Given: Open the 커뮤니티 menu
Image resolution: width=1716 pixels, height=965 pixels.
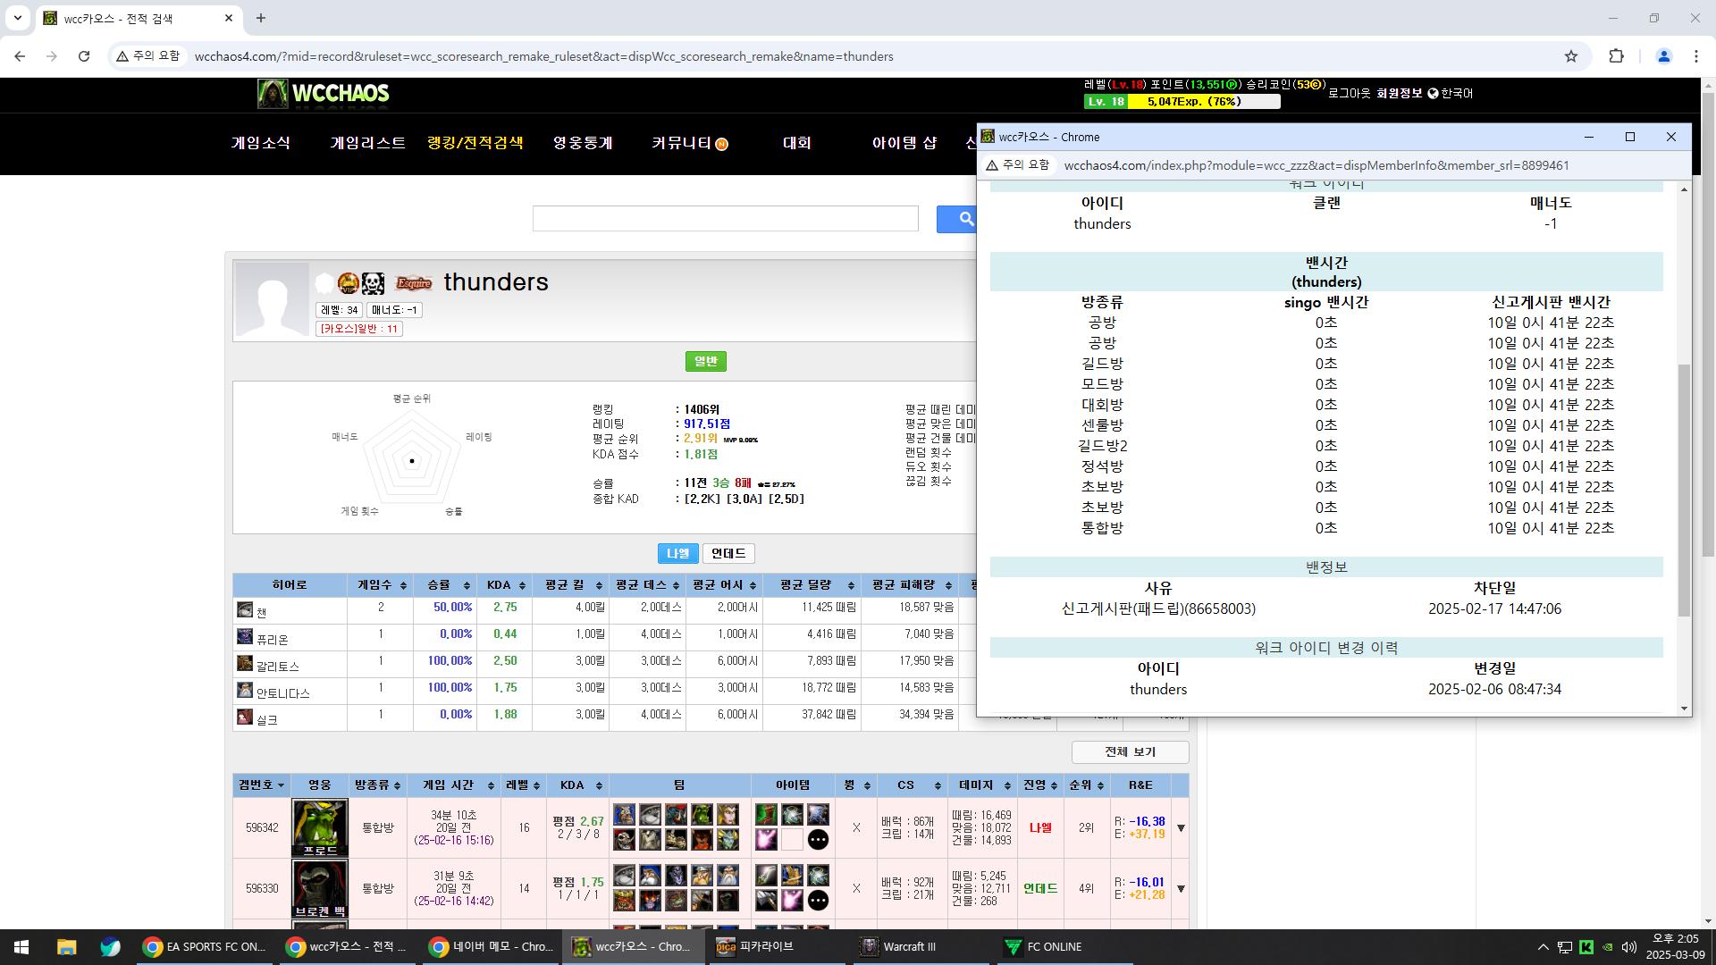Looking at the screenshot, I should 689,143.
